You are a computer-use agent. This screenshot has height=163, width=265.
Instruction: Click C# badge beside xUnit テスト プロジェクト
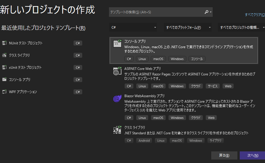coord(78,67)
